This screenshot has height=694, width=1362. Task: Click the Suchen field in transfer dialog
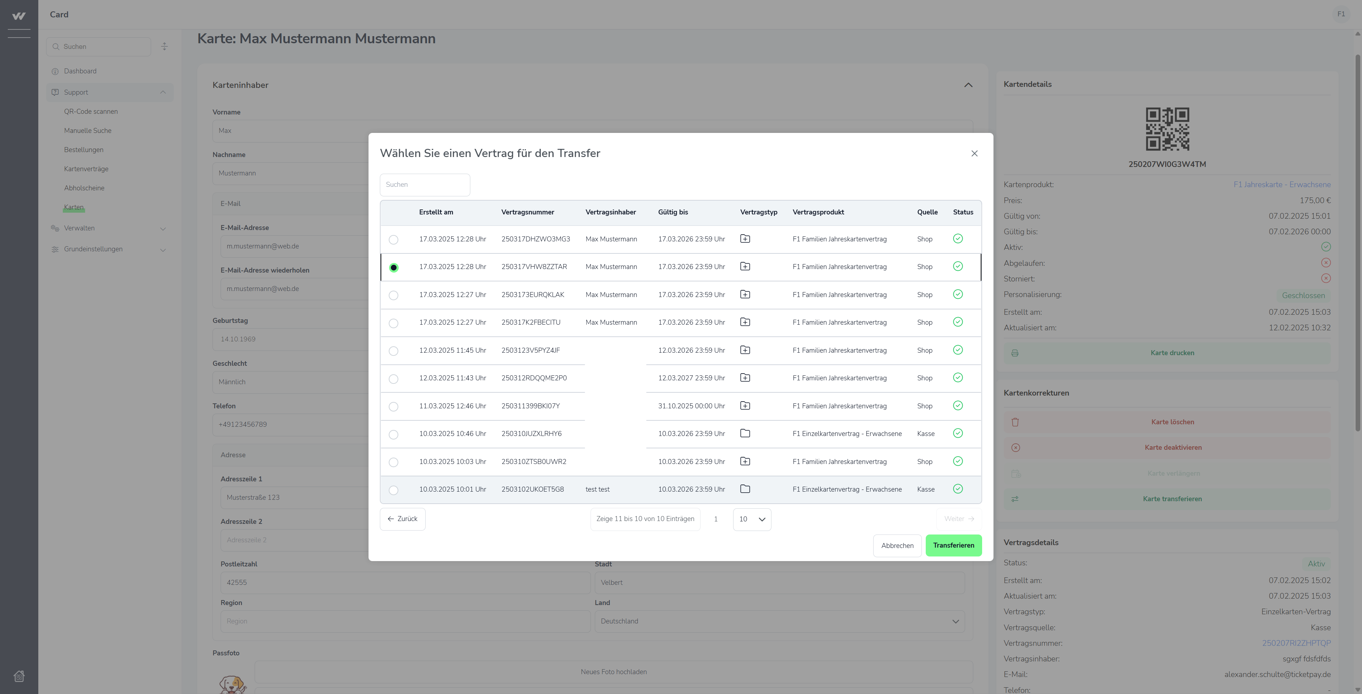tap(425, 184)
